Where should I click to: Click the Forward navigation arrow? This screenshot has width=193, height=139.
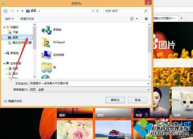coord(12,11)
